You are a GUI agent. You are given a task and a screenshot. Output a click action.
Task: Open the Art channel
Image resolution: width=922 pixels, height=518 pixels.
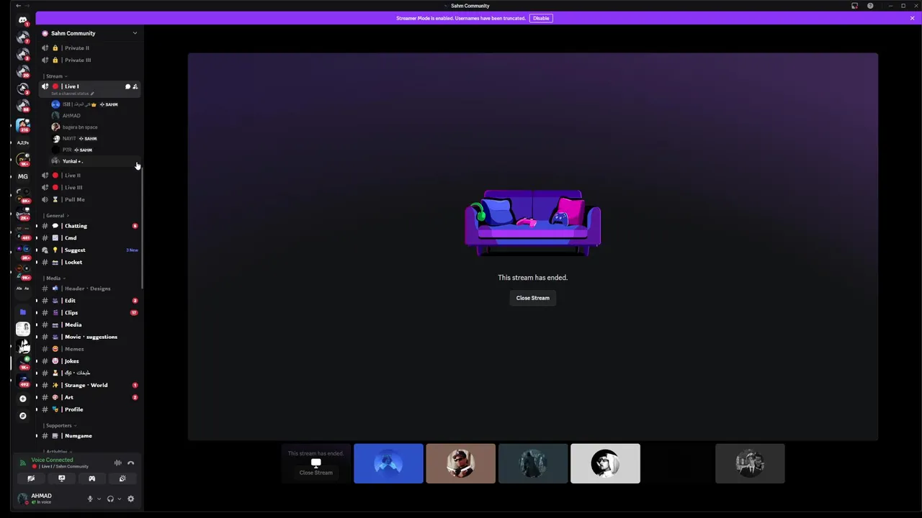89,397
